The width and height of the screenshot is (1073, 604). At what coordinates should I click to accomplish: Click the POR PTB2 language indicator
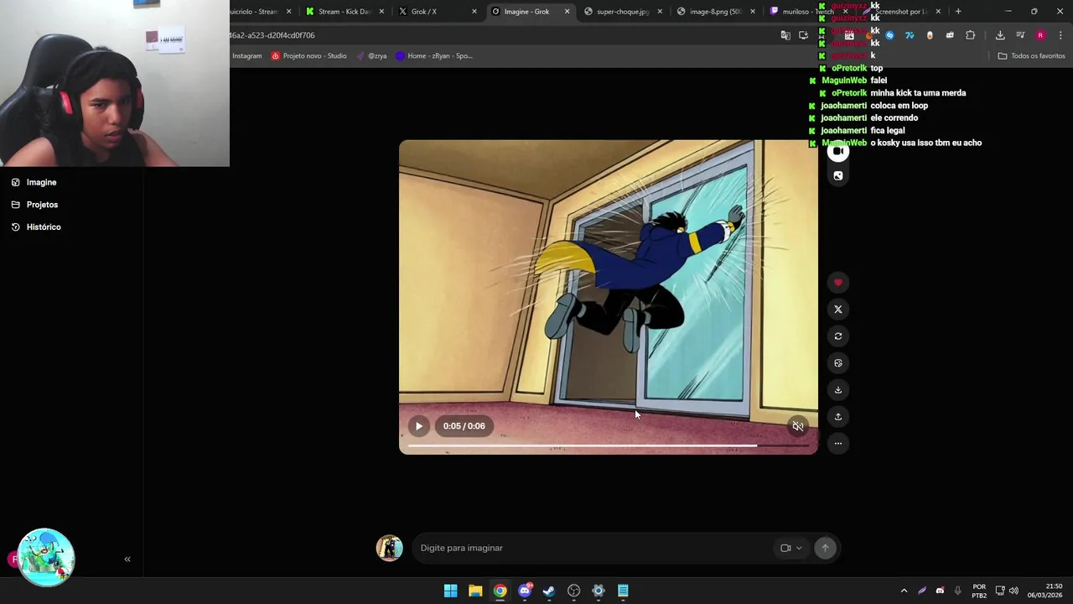[979, 591]
